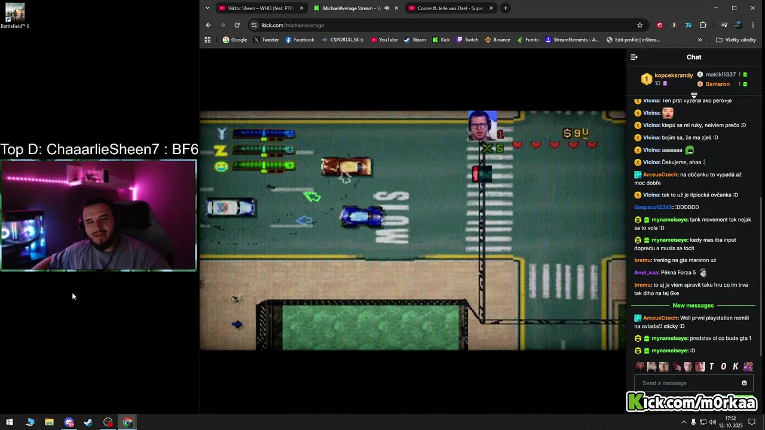Open the StreamElements bookmark
The width and height of the screenshot is (765, 430).
(x=571, y=40)
